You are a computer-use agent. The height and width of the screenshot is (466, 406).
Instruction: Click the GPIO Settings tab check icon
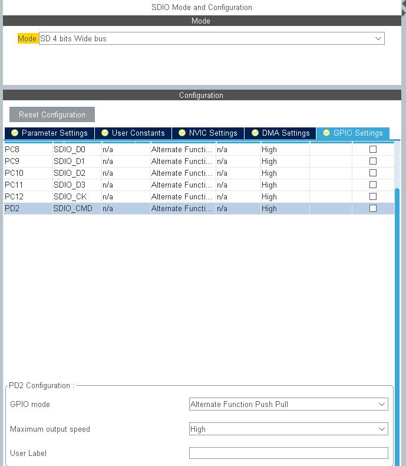[326, 133]
